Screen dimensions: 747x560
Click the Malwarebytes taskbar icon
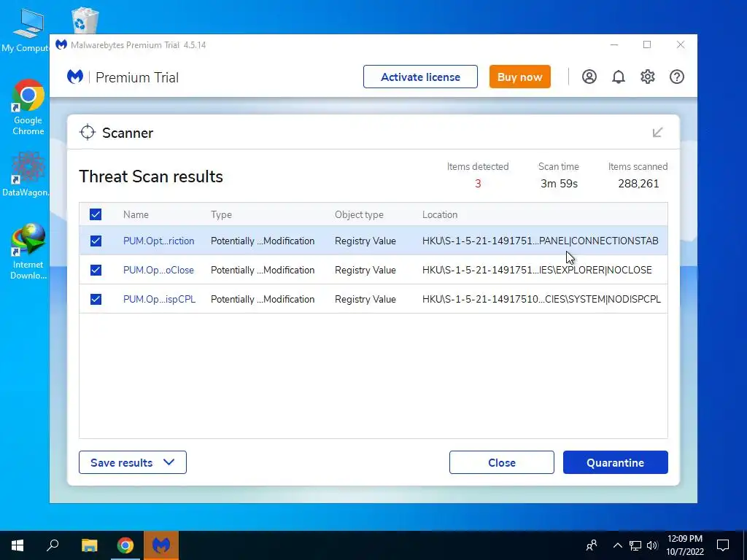pyautogui.click(x=161, y=545)
